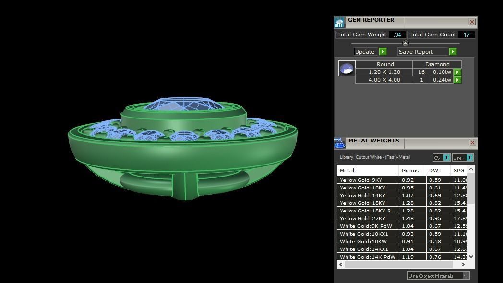Select the White Gold:10KW row

[402, 242]
